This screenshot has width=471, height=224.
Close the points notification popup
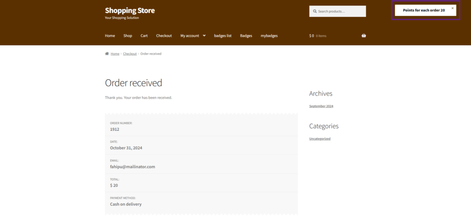[x=452, y=8]
